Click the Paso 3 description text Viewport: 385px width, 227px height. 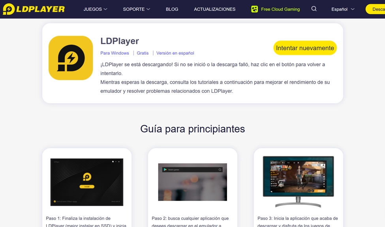pyautogui.click(x=298, y=221)
